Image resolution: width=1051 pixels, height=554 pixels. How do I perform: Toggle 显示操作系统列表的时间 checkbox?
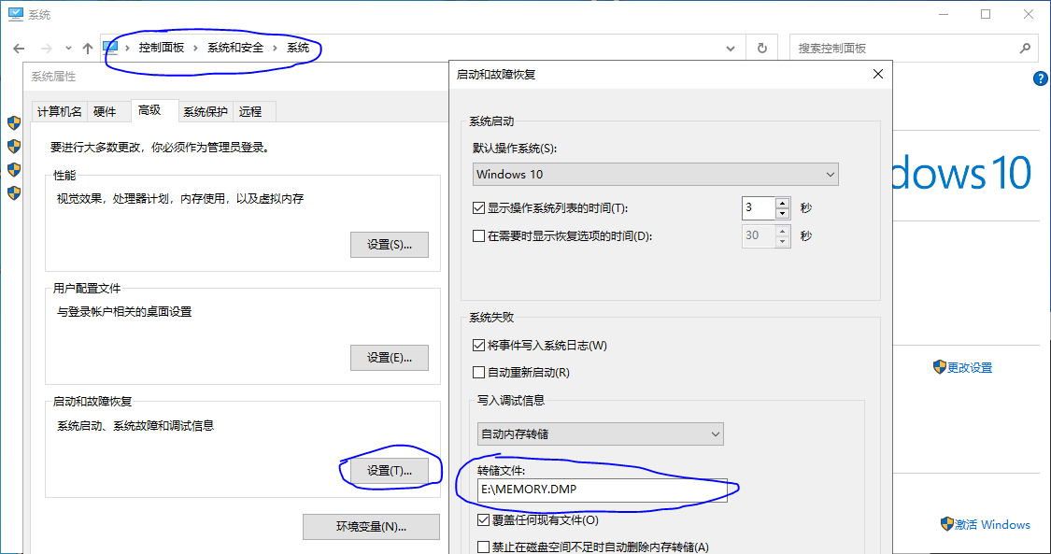coord(478,208)
